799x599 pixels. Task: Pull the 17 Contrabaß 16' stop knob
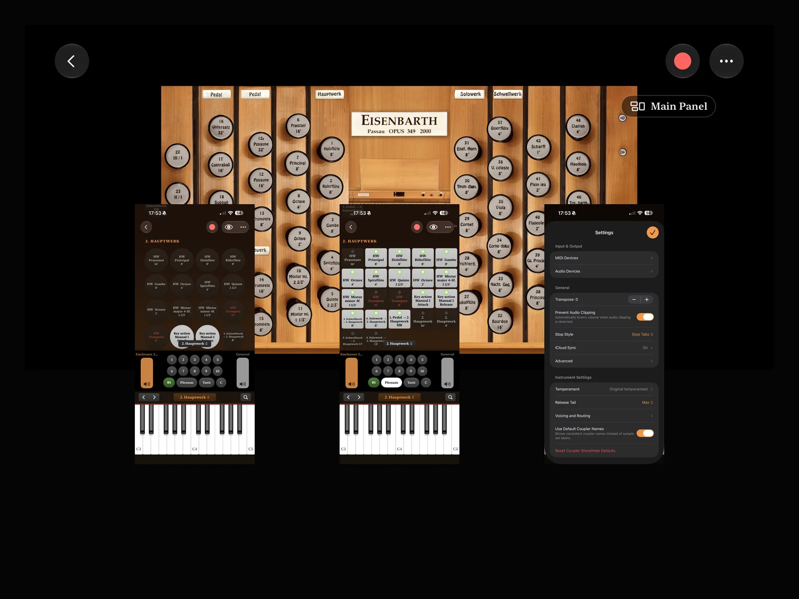coord(221,165)
